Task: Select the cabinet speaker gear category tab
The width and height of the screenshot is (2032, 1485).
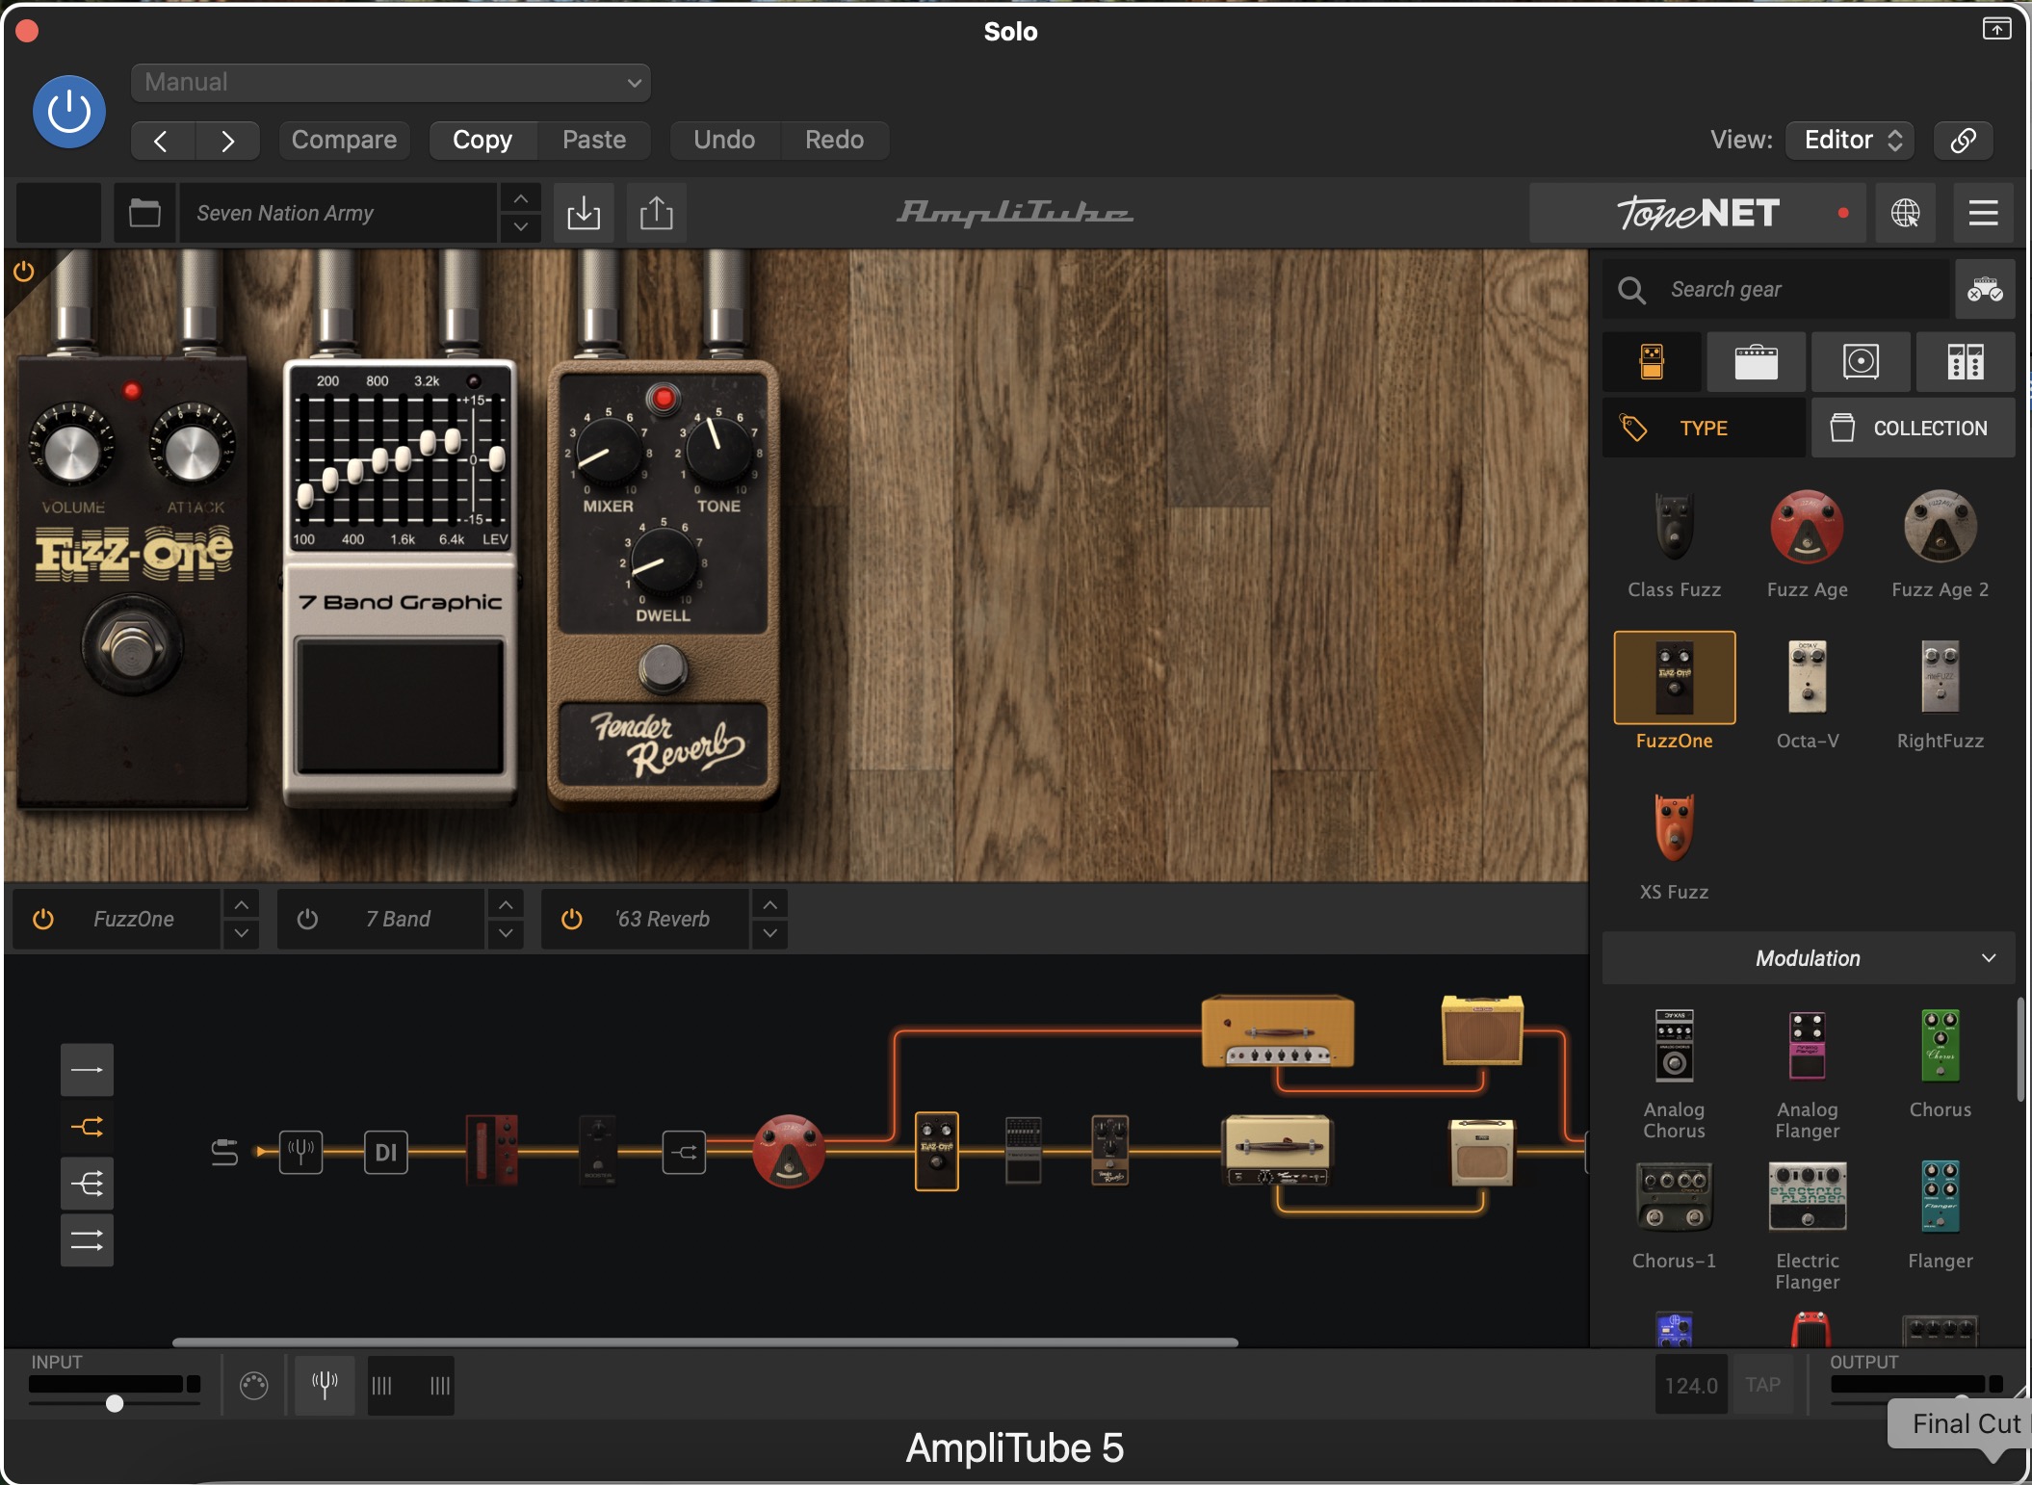Action: [1861, 362]
